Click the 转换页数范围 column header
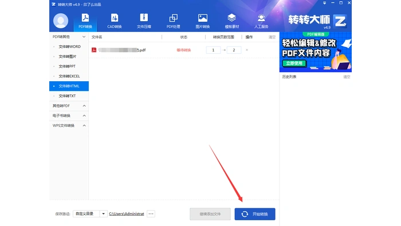The height and width of the screenshot is (226, 401). pos(223,37)
